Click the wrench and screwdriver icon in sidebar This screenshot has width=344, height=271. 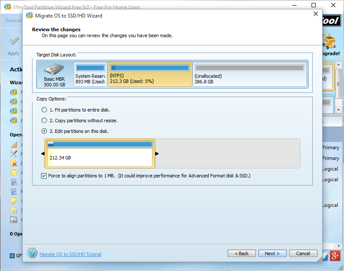[14, 154]
